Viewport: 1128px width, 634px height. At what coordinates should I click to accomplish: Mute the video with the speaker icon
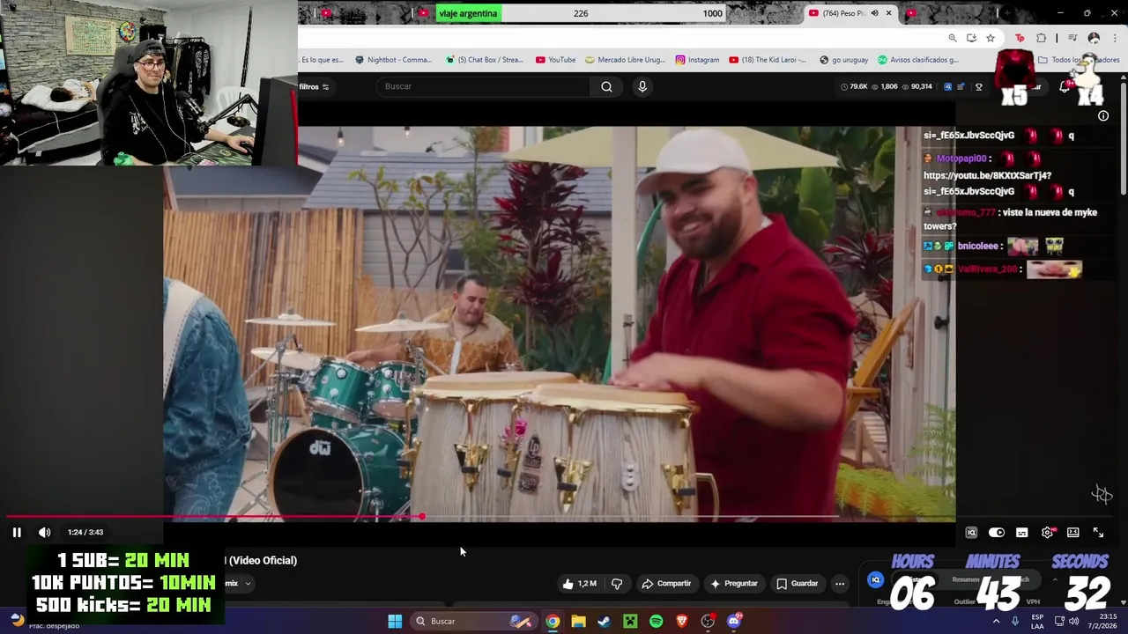click(x=45, y=532)
